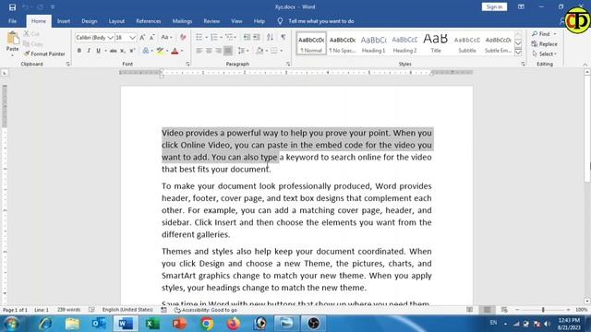The image size is (591, 332).
Task: Click the zoom slider handle
Action: pyautogui.click(x=543, y=310)
